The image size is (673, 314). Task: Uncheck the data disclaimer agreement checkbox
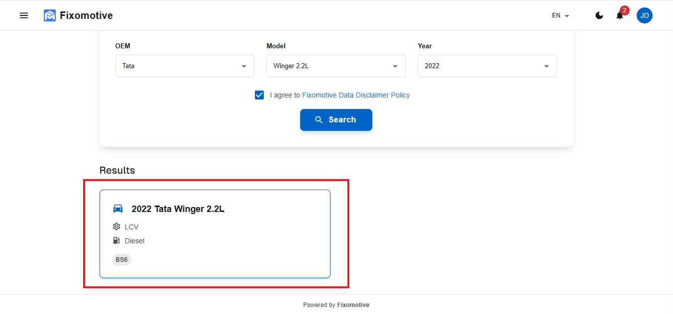point(259,95)
